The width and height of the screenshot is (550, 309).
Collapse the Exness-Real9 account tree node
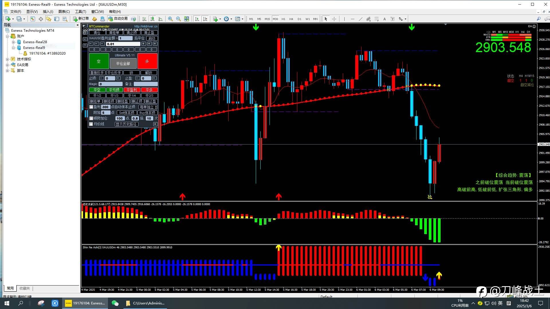[13, 48]
